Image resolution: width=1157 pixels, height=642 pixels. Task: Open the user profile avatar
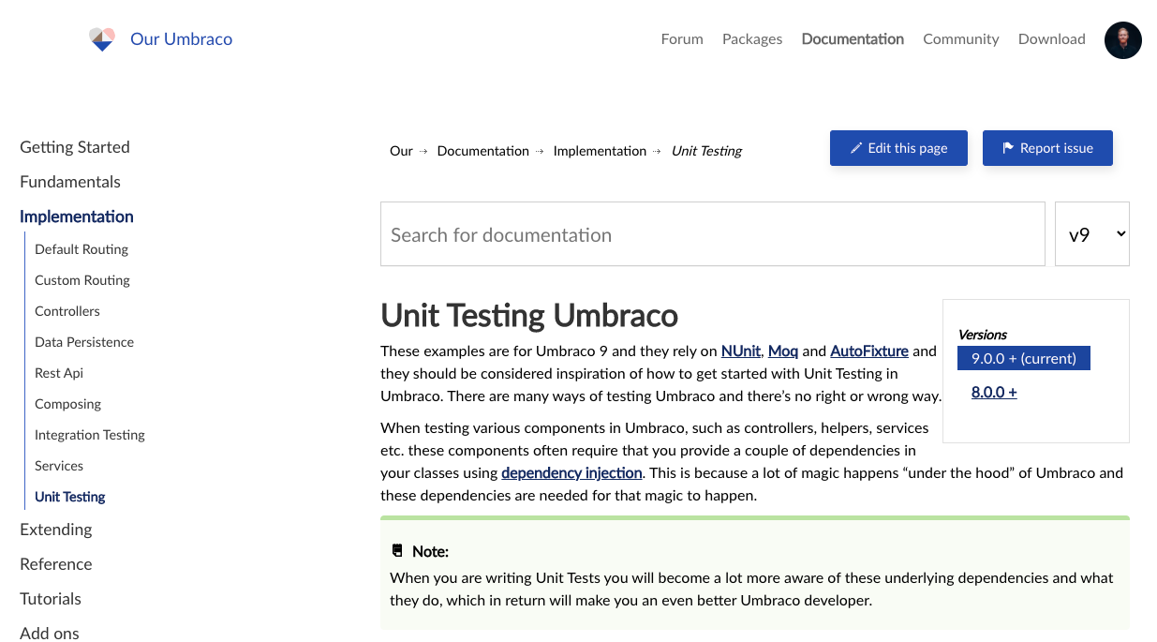[x=1122, y=40]
